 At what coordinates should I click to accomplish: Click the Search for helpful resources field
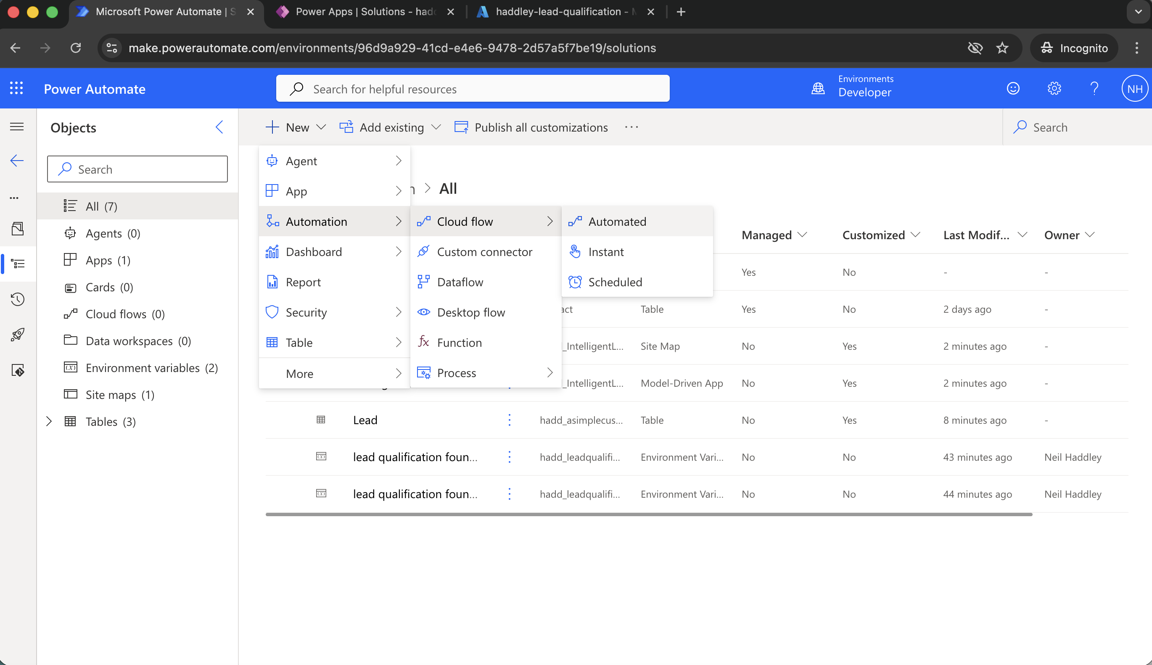pyautogui.click(x=472, y=88)
